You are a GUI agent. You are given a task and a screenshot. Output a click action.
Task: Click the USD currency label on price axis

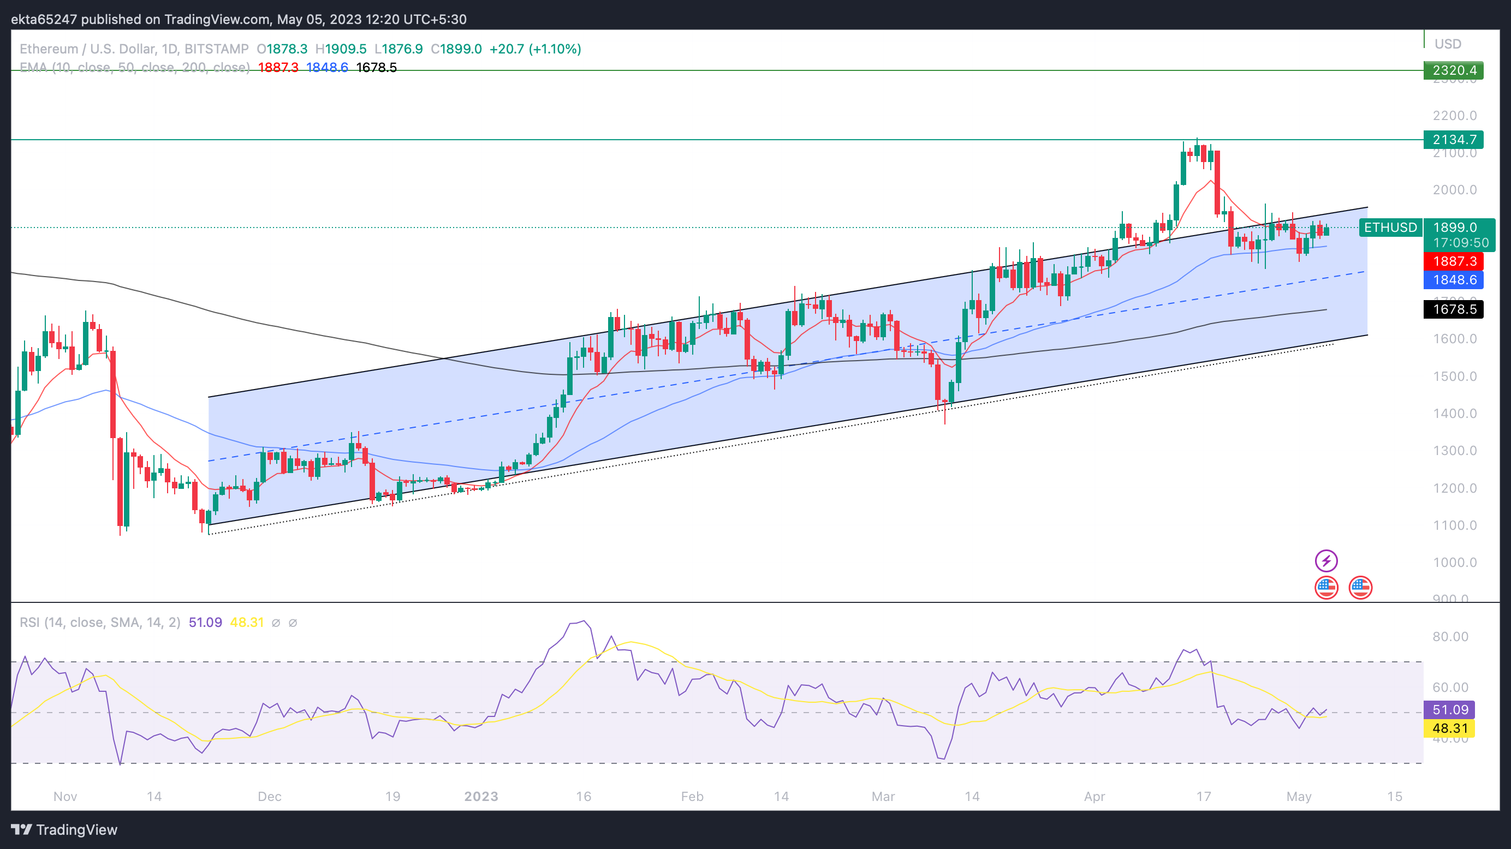click(x=1448, y=44)
